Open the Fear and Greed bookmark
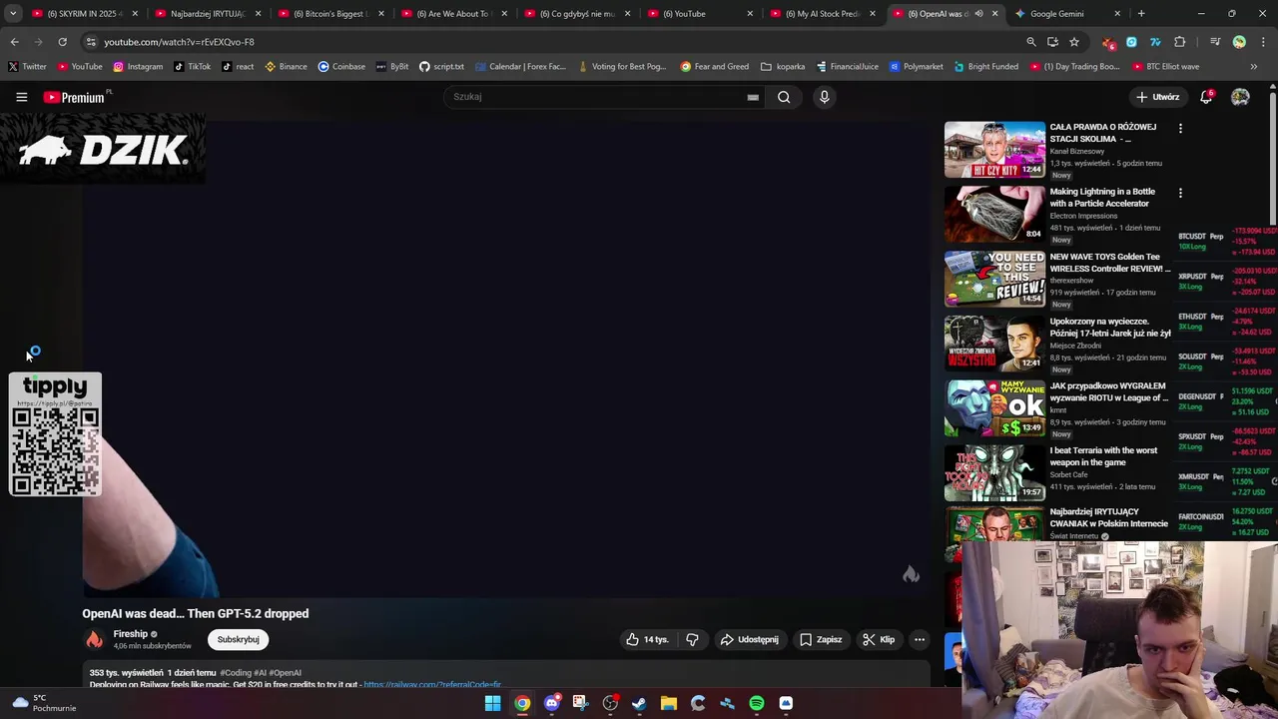The image size is (1278, 719). (x=714, y=66)
